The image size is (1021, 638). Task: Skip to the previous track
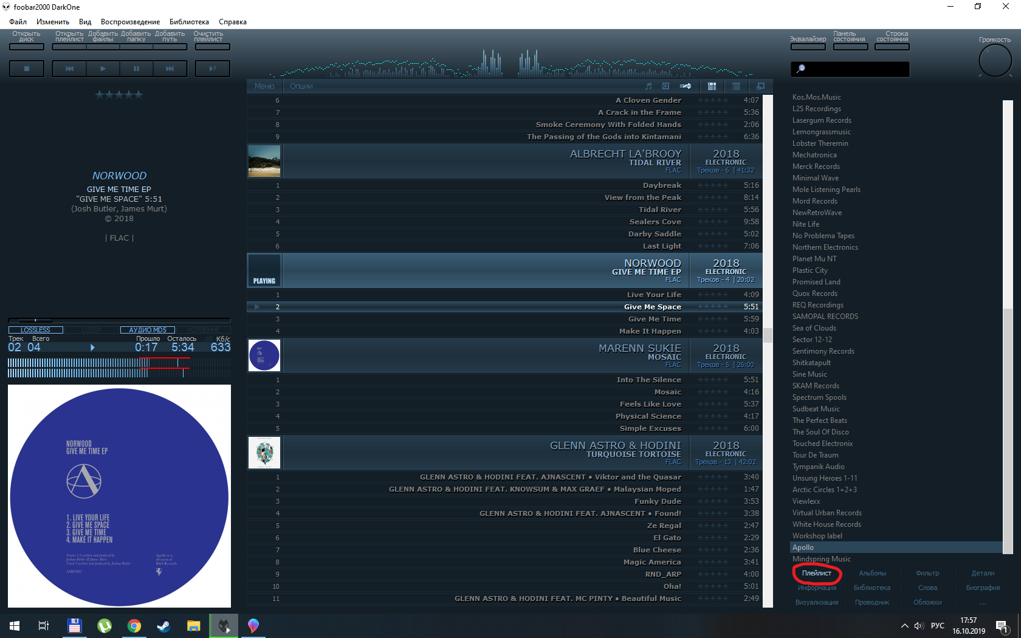click(69, 69)
